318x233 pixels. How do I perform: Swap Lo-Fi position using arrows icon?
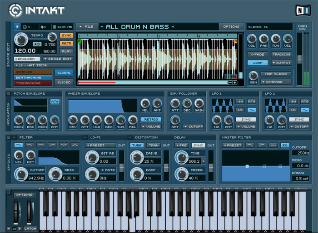coord(85,137)
